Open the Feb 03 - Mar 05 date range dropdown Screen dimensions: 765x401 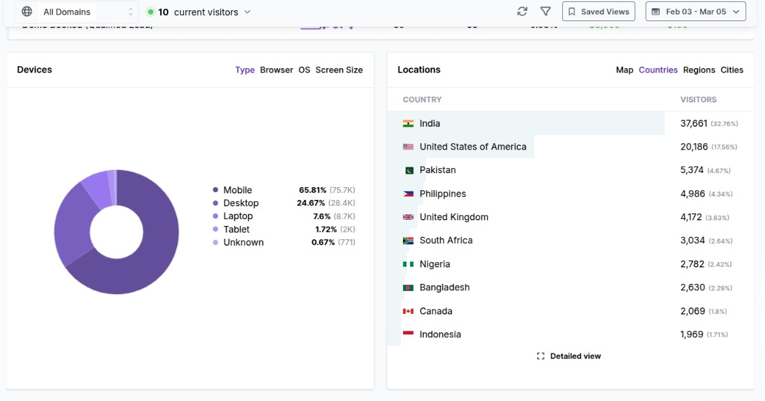pos(695,11)
